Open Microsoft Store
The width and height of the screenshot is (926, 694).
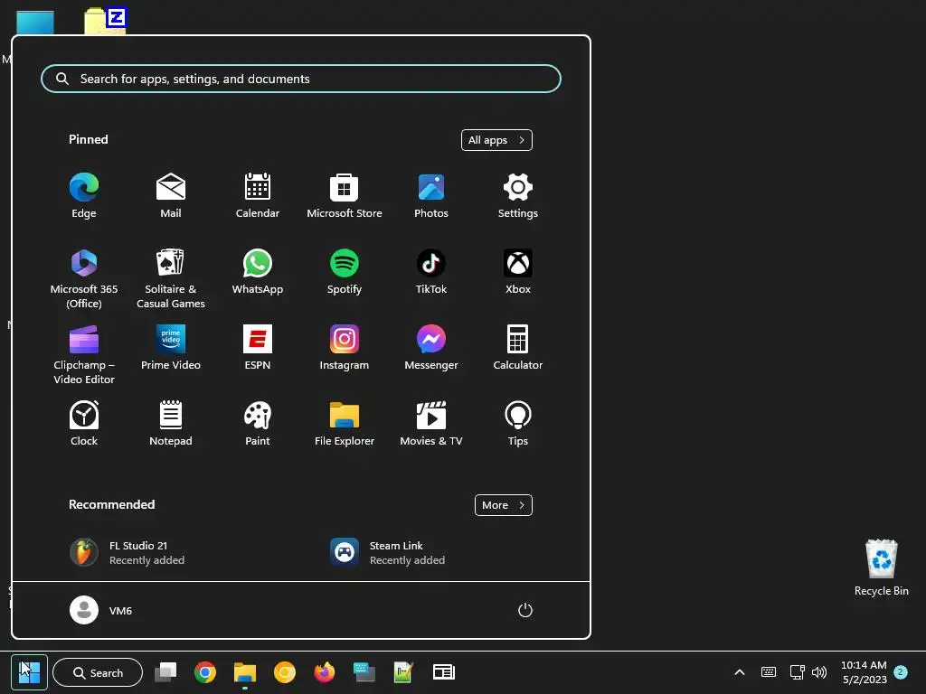click(x=345, y=196)
